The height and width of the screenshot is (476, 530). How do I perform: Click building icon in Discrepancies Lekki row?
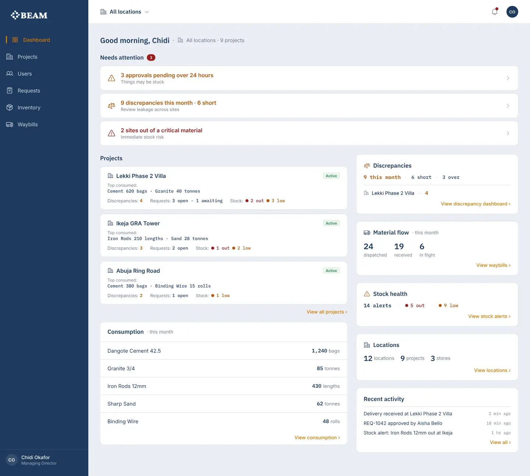(x=366, y=193)
